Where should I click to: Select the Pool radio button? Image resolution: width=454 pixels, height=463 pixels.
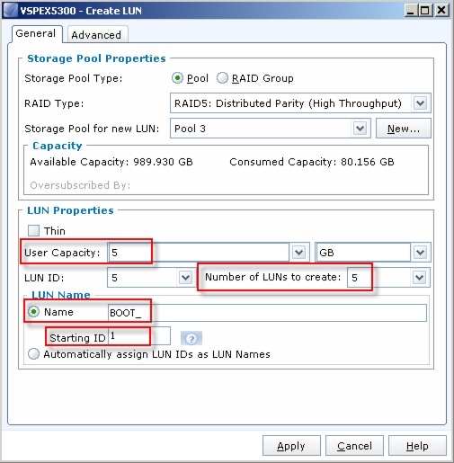(177, 78)
